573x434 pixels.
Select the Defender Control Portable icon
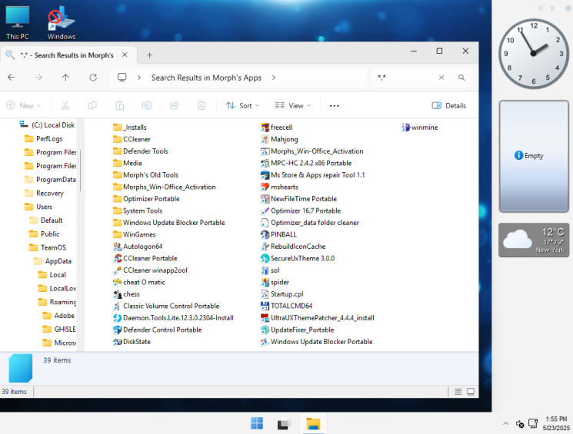[118, 330]
